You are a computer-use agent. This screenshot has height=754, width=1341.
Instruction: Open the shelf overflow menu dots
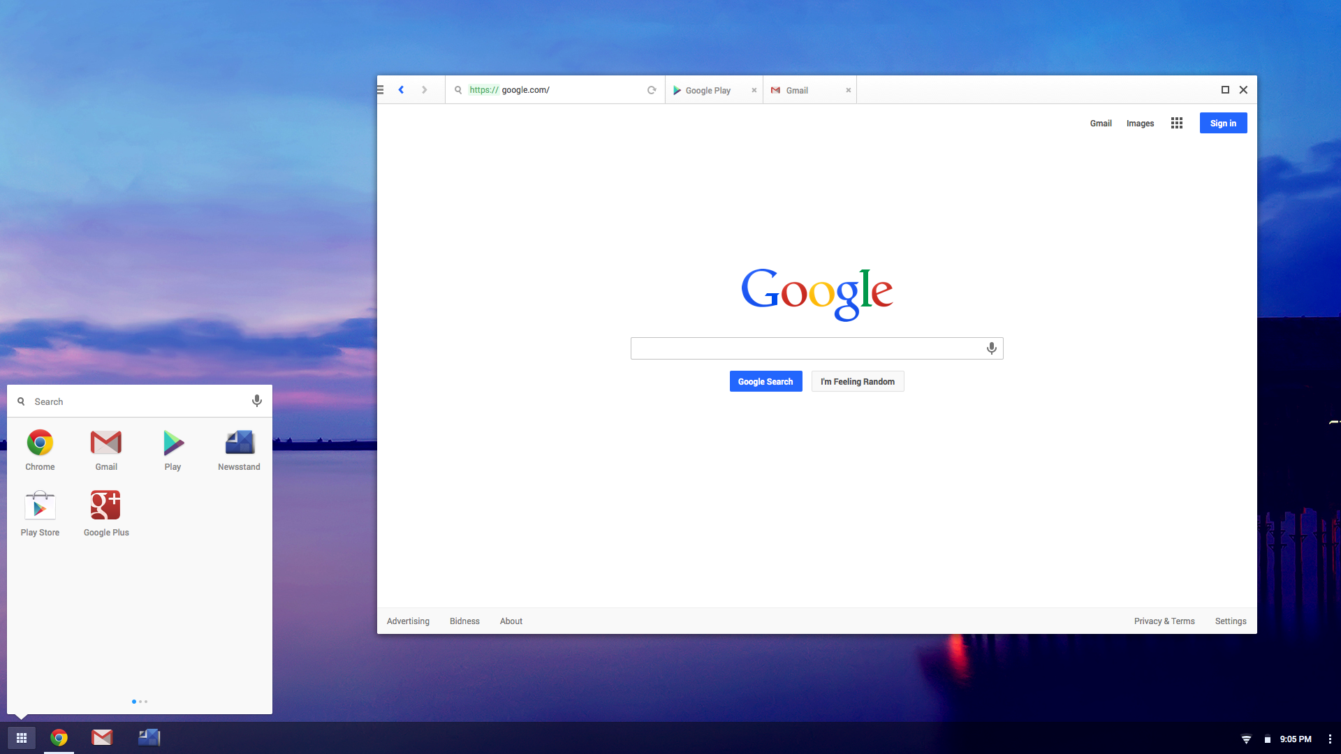[x=1330, y=739]
